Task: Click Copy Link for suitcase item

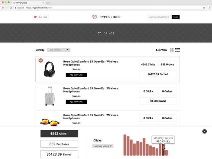Action: pos(76,102)
